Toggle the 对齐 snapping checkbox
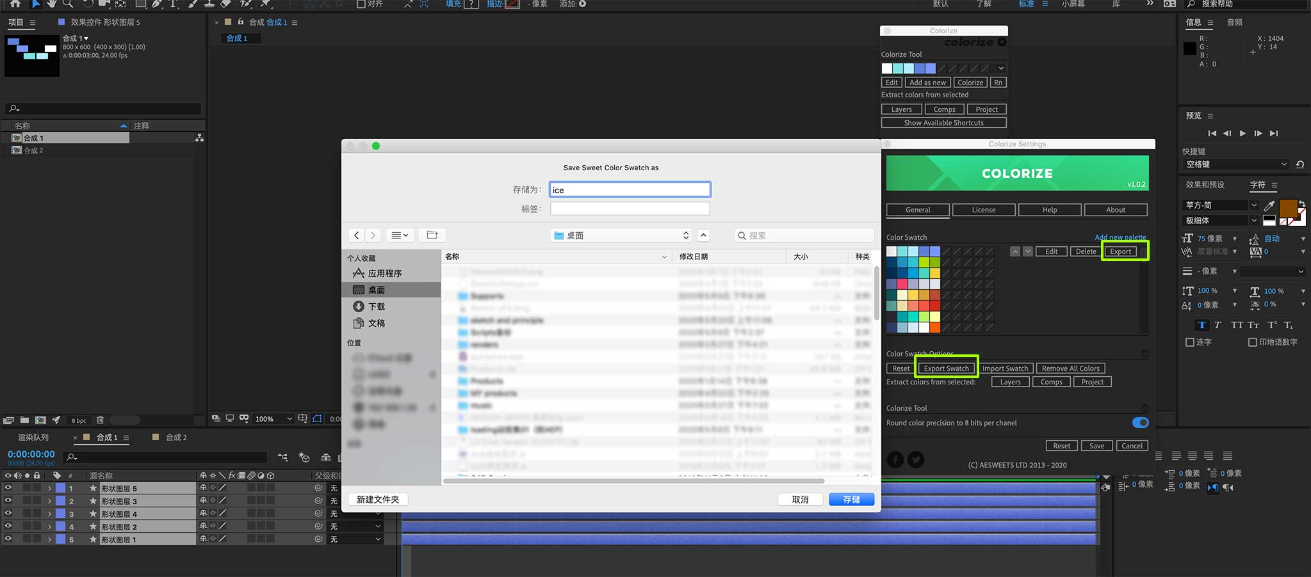1311x577 pixels. pos(361,4)
